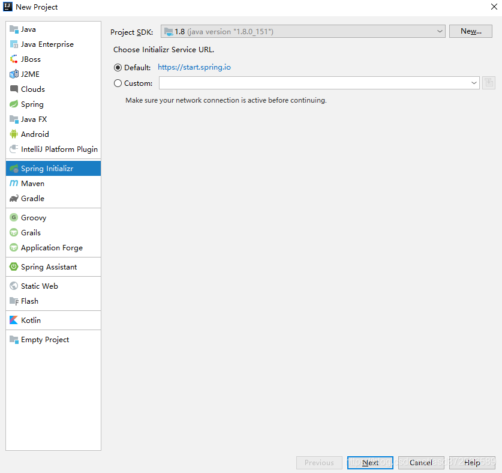Image resolution: width=502 pixels, height=473 pixels.
Task: Click the Java folder icon
Action: tap(14, 29)
